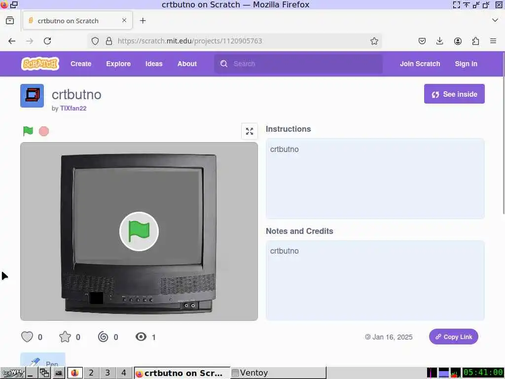505x379 pixels.
Task: Enter fullscreen mode for the project stage
Action: point(249,131)
